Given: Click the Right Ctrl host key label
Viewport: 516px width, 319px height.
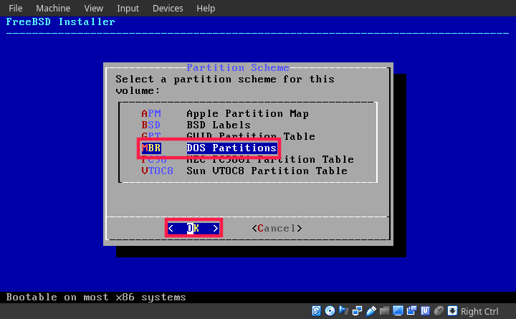Looking at the screenshot, I should [479, 311].
